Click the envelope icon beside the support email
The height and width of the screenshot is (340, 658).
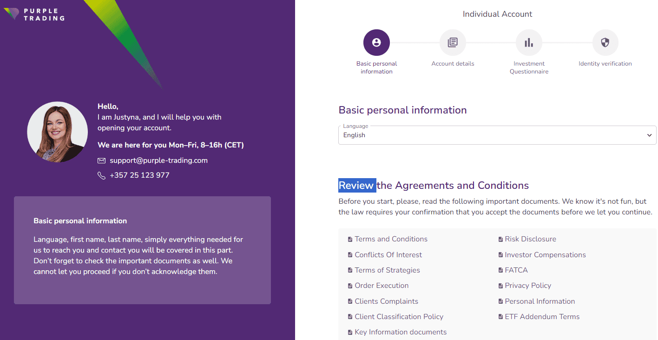pyautogui.click(x=101, y=160)
